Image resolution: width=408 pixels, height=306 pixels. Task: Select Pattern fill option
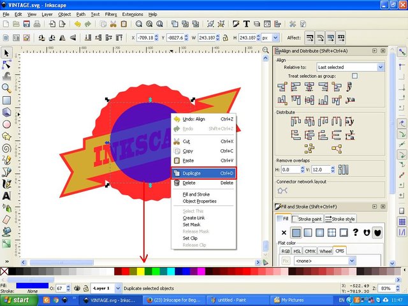point(331,232)
